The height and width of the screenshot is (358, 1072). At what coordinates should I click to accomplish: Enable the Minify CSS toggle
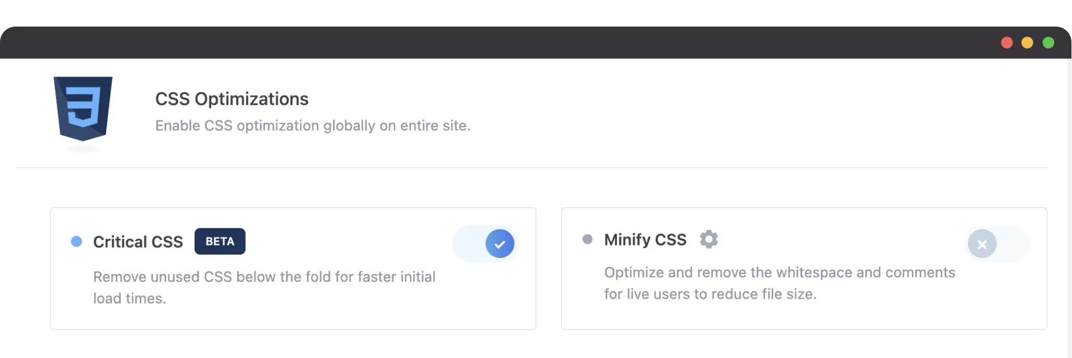click(x=996, y=243)
